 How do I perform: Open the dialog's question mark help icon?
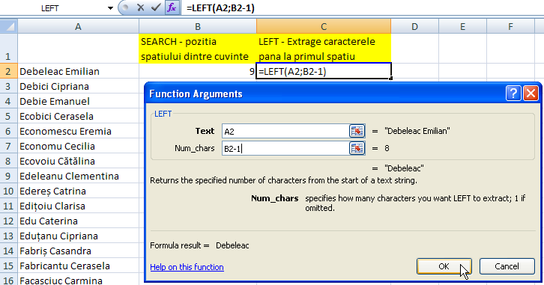513,94
